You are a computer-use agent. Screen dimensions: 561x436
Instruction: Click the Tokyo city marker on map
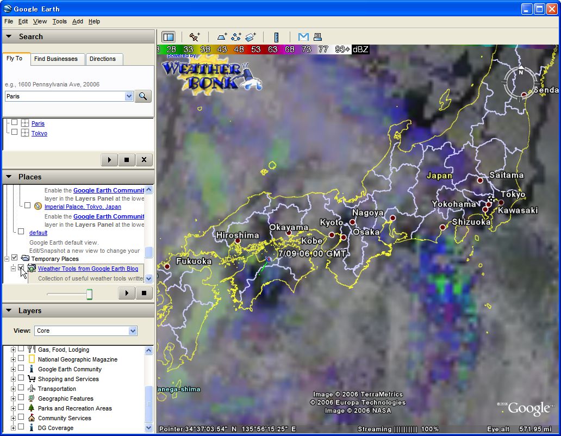tap(491, 200)
